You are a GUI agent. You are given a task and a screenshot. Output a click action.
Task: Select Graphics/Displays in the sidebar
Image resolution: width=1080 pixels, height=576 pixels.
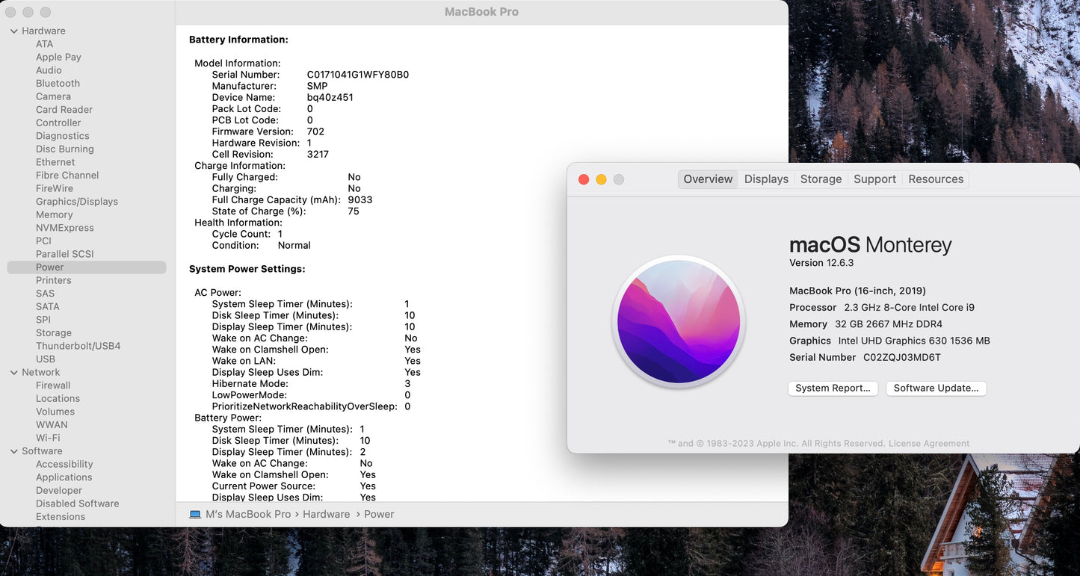tap(77, 202)
